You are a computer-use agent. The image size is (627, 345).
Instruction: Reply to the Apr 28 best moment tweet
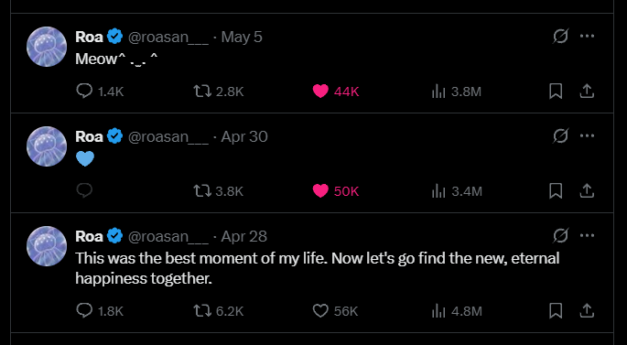[100, 310]
